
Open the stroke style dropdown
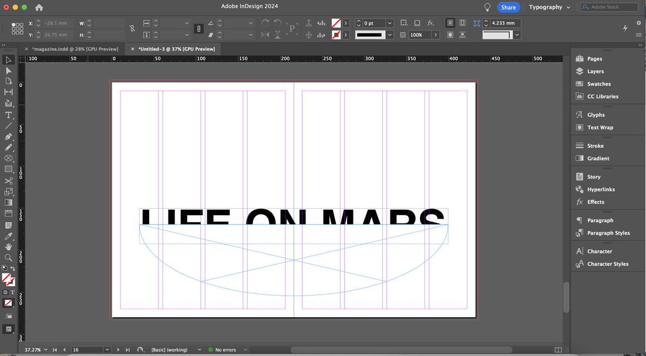coord(390,35)
